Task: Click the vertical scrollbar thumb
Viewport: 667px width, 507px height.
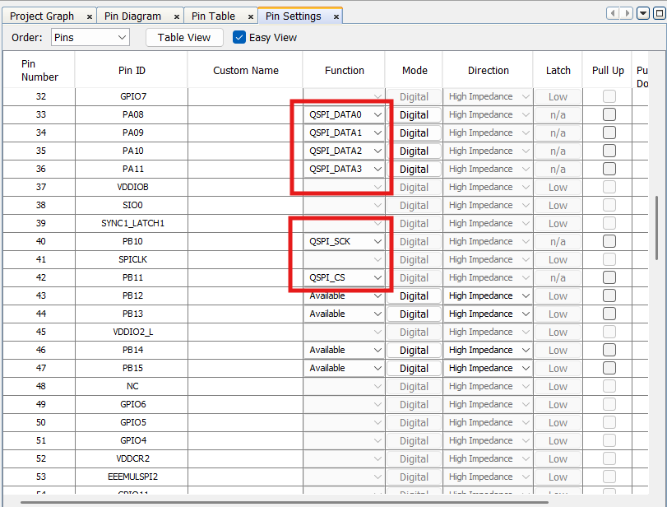Action: point(659,228)
